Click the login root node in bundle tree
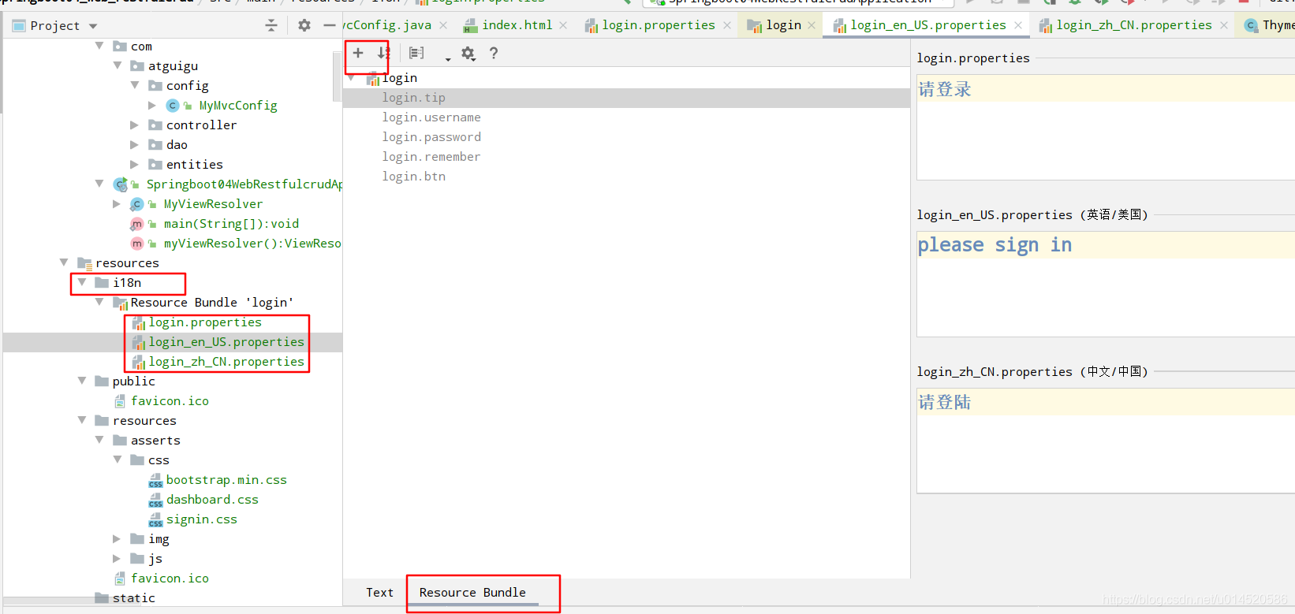 [x=400, y=78]
